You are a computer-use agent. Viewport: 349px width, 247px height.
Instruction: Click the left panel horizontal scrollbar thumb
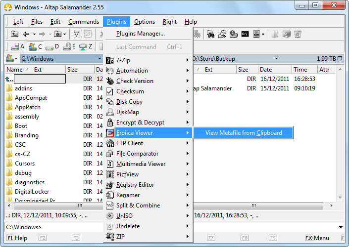(58, 206)
